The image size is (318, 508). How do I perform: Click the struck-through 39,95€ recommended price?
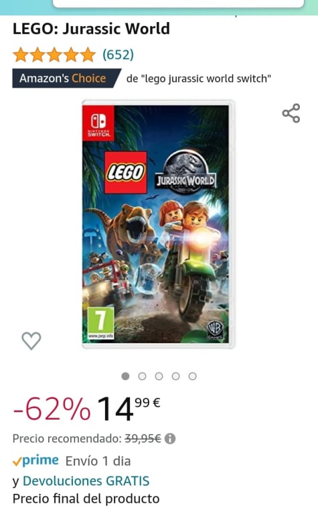point(143,439)
